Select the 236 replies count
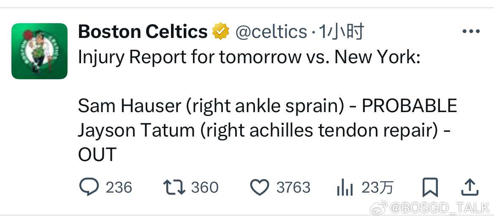This screenshot has width=494, height=220. [x=119, y=188]
